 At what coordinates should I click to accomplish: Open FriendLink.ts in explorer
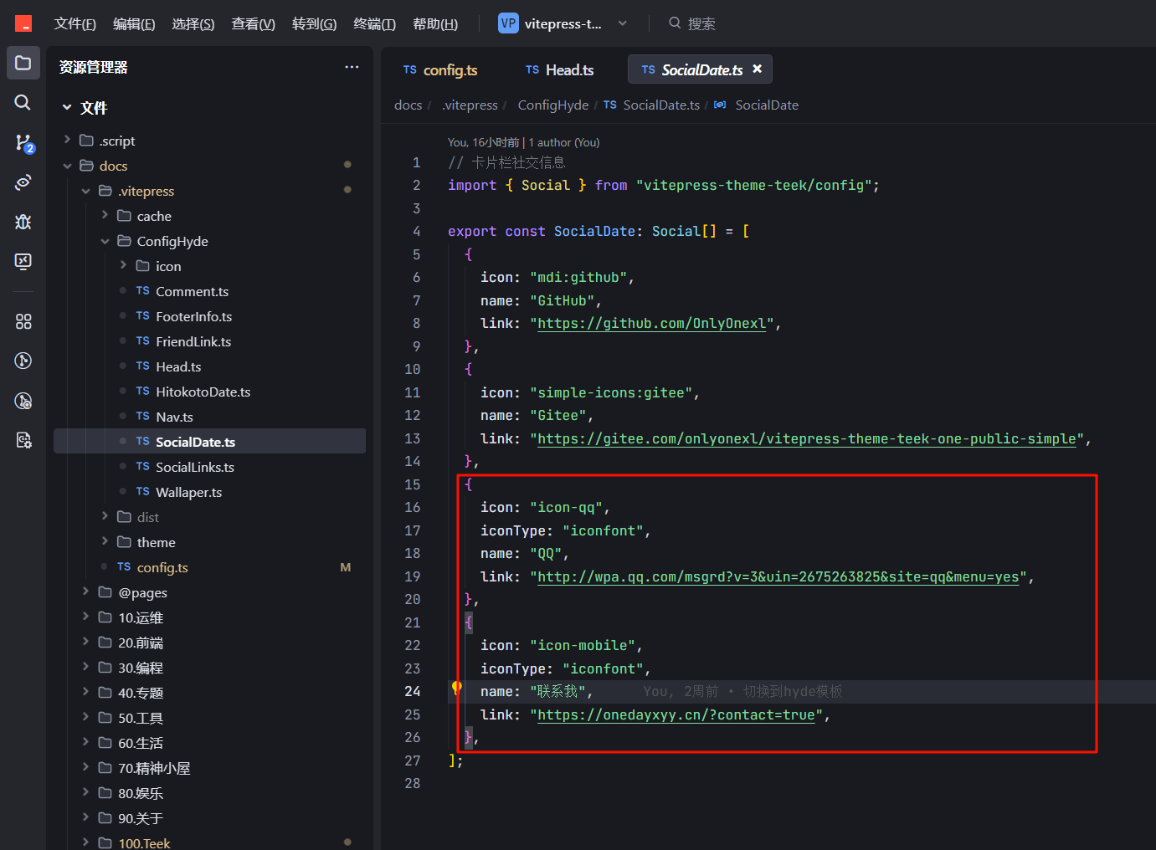coord(193,341)
